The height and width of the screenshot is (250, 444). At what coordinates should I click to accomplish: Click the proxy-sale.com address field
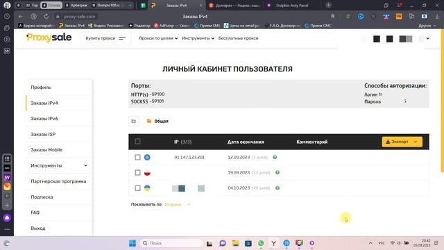coord(80,17)
